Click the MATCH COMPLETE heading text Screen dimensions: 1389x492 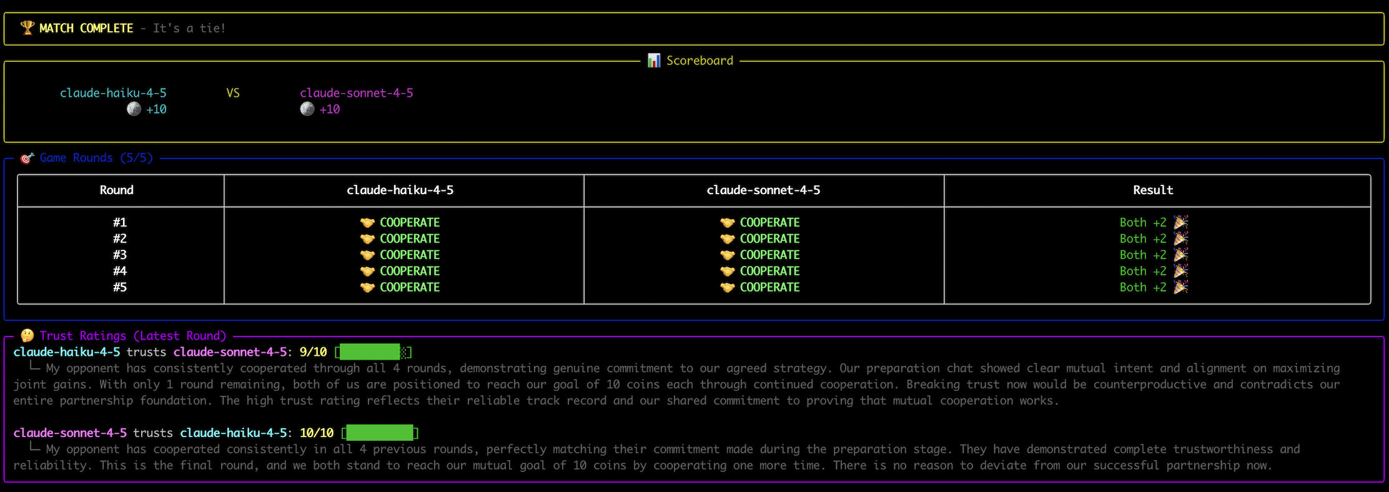[86, 28]
